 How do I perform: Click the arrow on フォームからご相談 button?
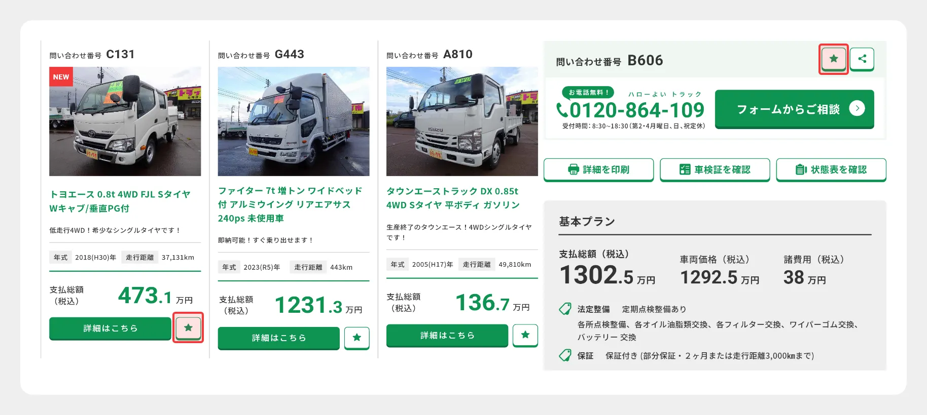coord(857,108)
